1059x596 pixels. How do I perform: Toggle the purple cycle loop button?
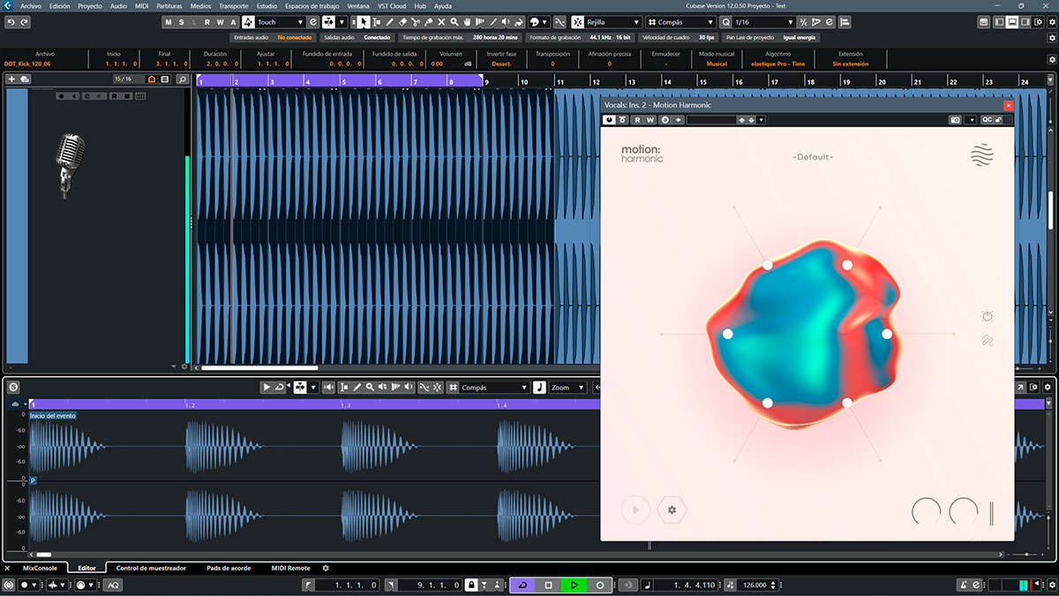[522, 585]
